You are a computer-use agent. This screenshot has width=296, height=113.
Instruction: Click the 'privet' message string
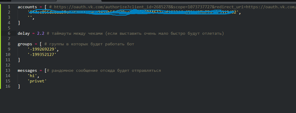click(x=37, y=81)
